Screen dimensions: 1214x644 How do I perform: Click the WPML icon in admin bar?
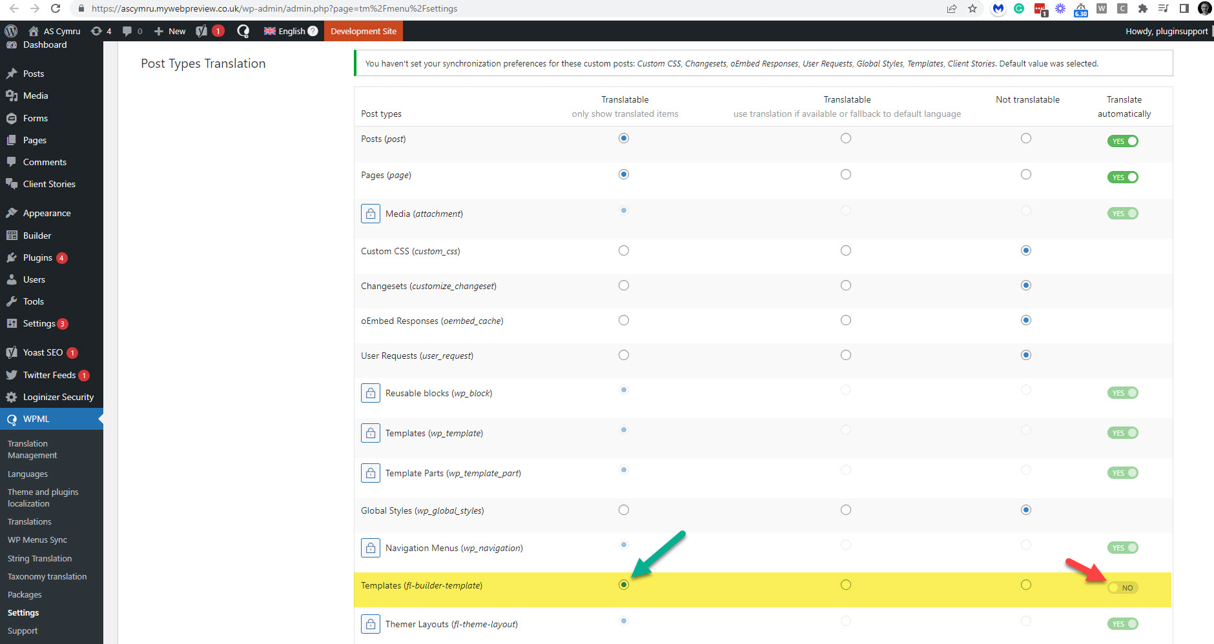[243, 31]
